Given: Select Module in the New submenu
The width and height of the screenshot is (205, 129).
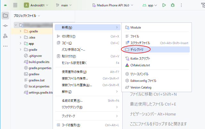Looking at the screenshot, I should [135, 28].
